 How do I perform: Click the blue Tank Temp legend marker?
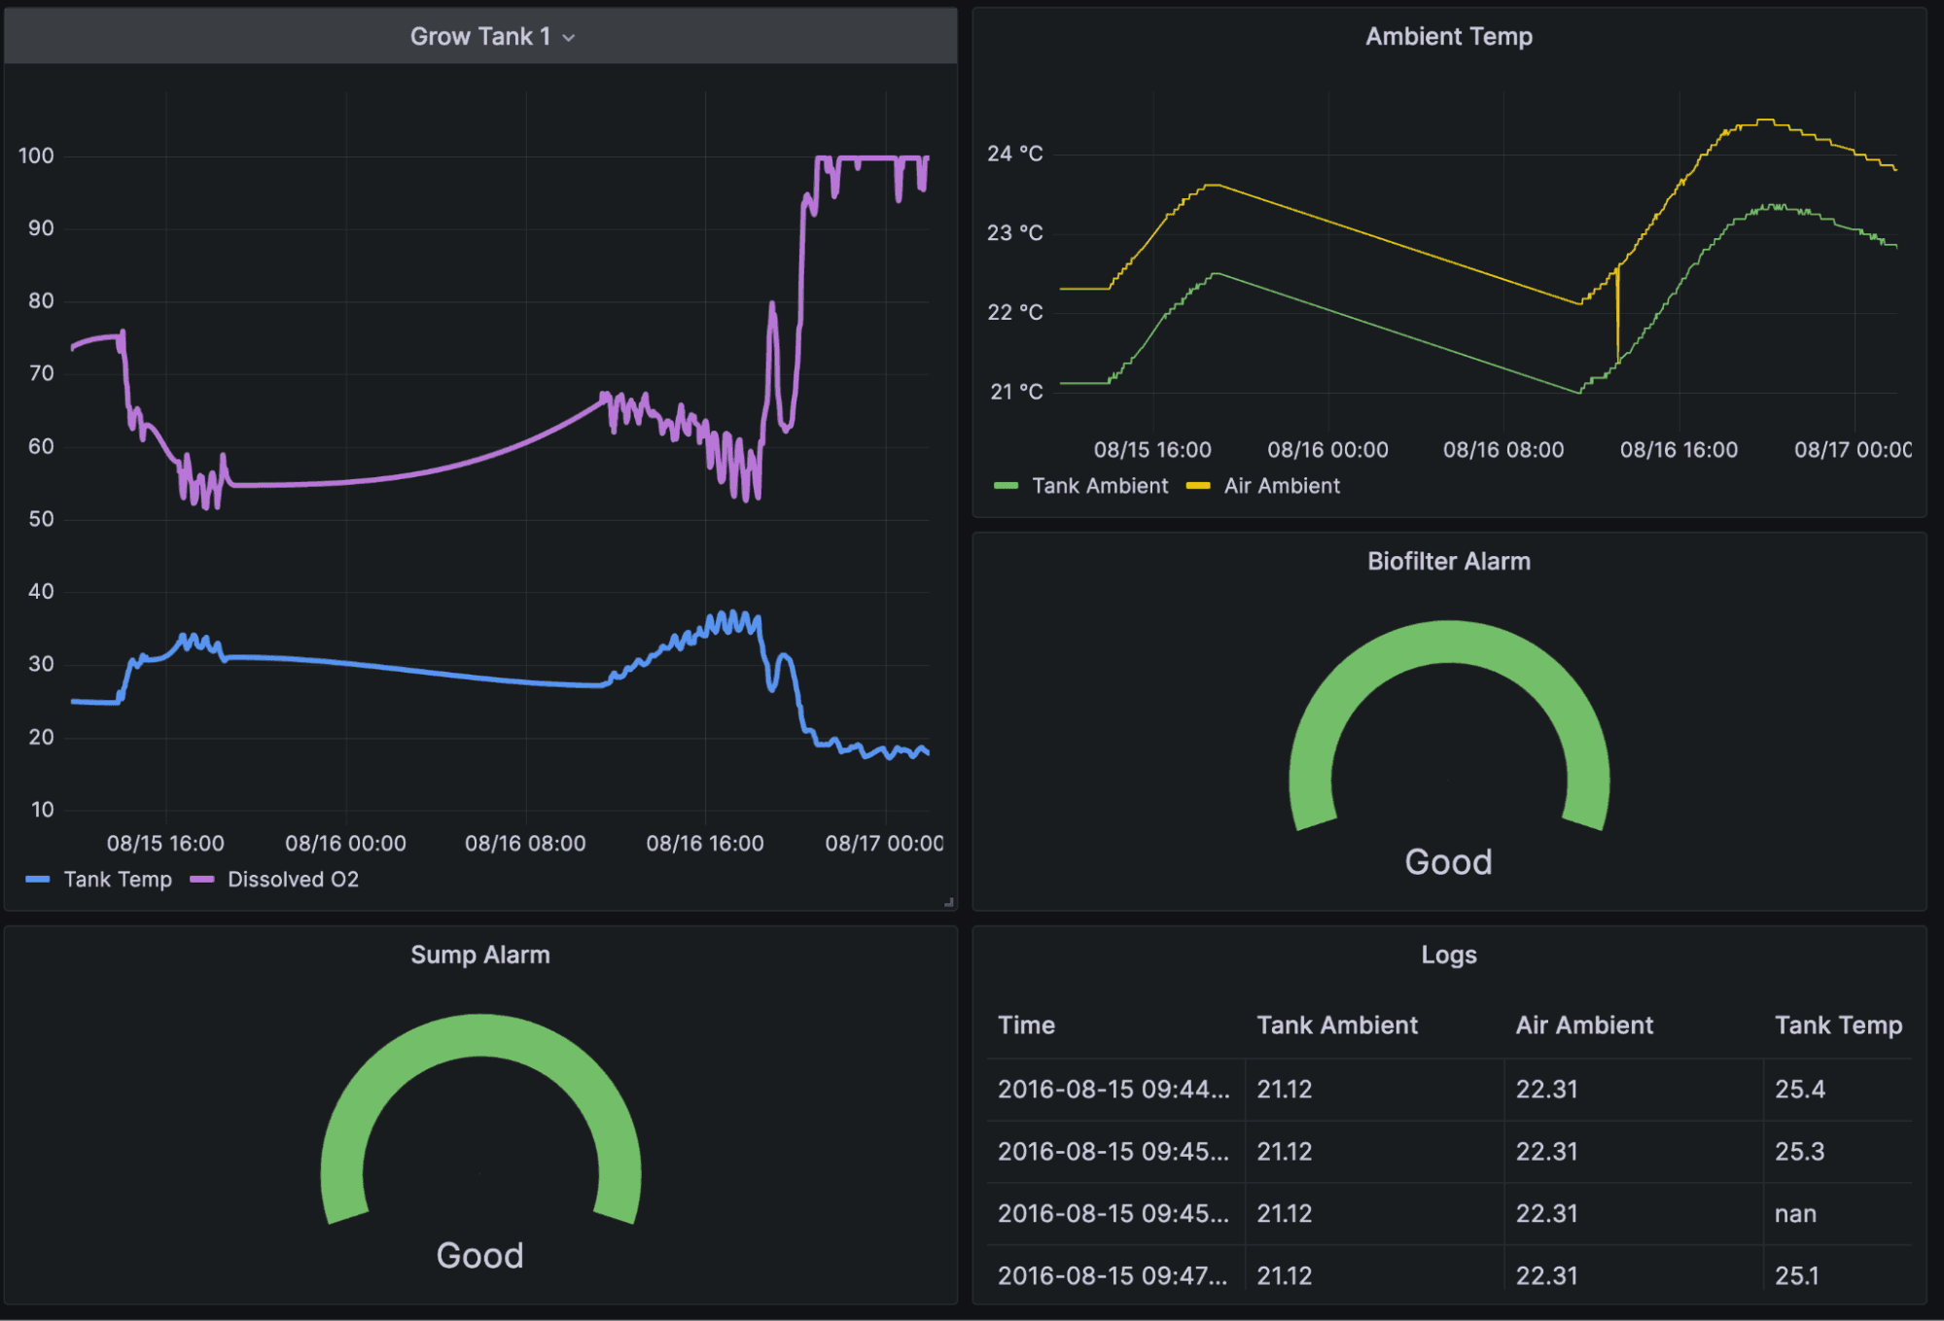click(x=38, y=879)
